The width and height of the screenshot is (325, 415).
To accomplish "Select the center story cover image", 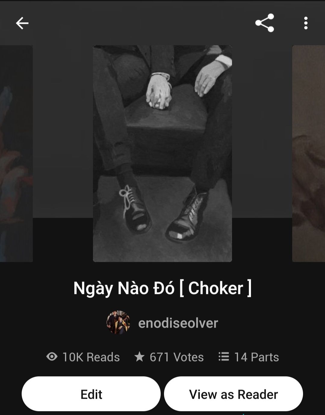I will [x=162, y=153].
